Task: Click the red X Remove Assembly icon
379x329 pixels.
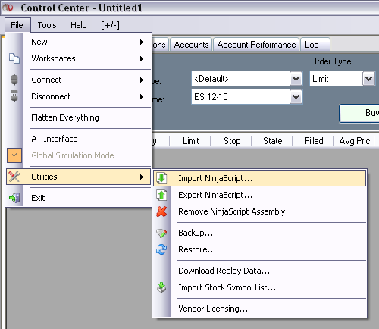Action: point(161,211)
